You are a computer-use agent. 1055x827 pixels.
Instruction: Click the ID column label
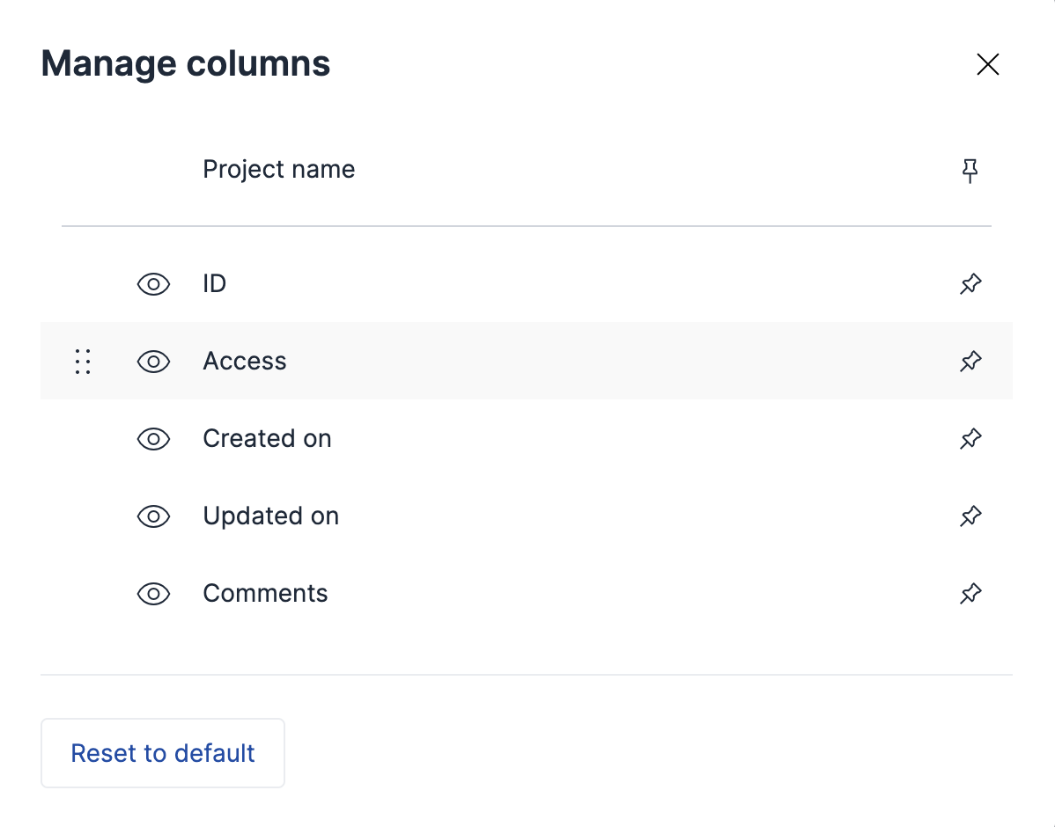point(214,284)
